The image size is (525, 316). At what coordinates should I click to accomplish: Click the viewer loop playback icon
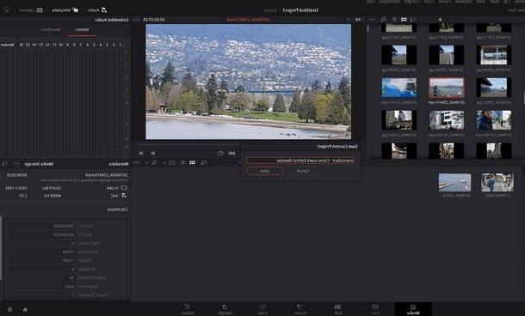pos(220,153)
